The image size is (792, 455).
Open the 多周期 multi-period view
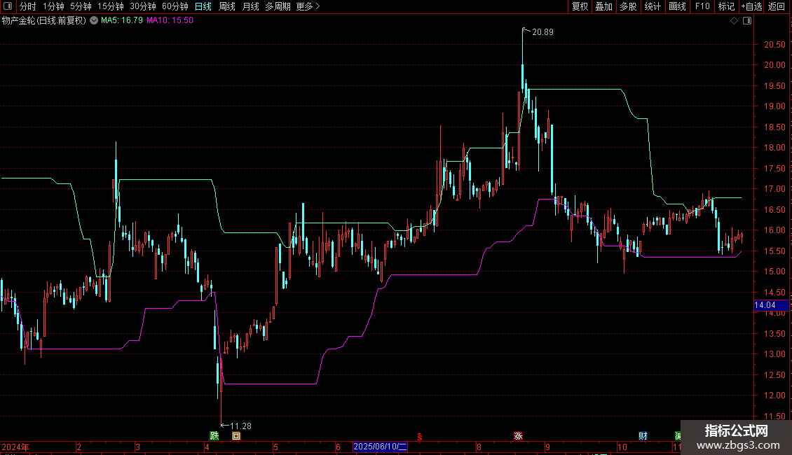[x=278, y=6]
